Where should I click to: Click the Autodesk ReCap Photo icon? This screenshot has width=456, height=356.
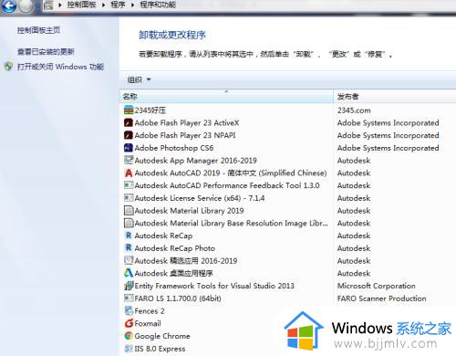pos(129,248)
